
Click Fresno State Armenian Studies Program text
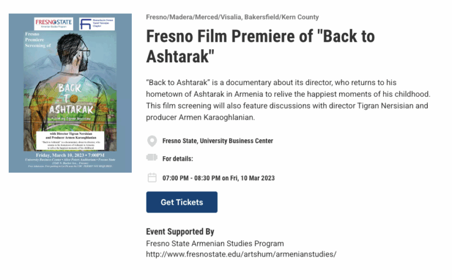215,244
